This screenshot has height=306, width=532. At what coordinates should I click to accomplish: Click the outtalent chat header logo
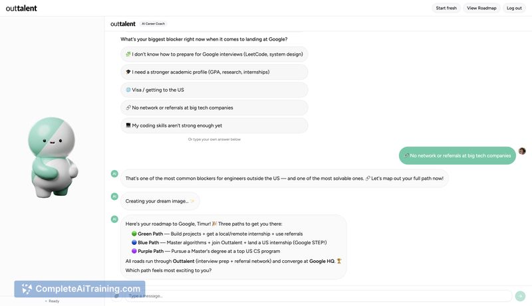tap(123, 24)
